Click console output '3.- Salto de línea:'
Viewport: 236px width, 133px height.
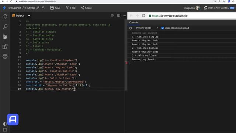pos(144,56)
